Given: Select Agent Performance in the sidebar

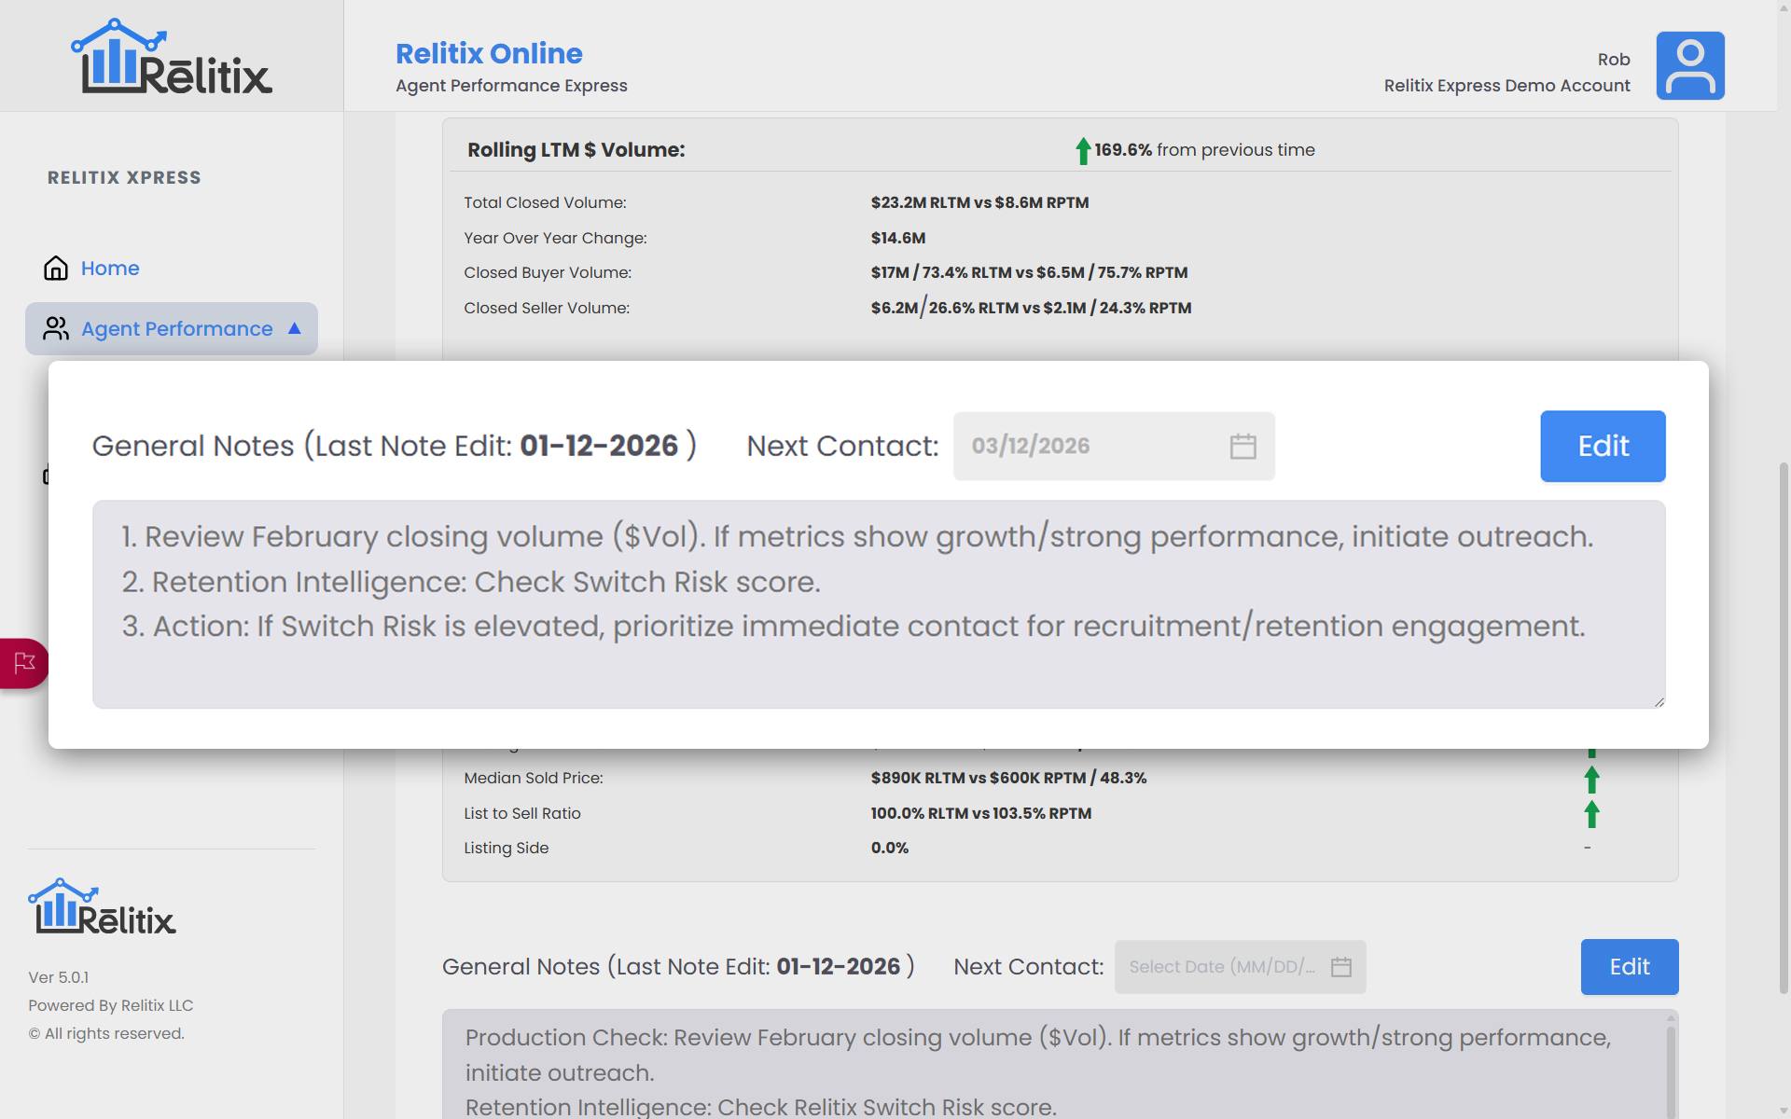Looking at the screenshot, I should coord(177,329).
